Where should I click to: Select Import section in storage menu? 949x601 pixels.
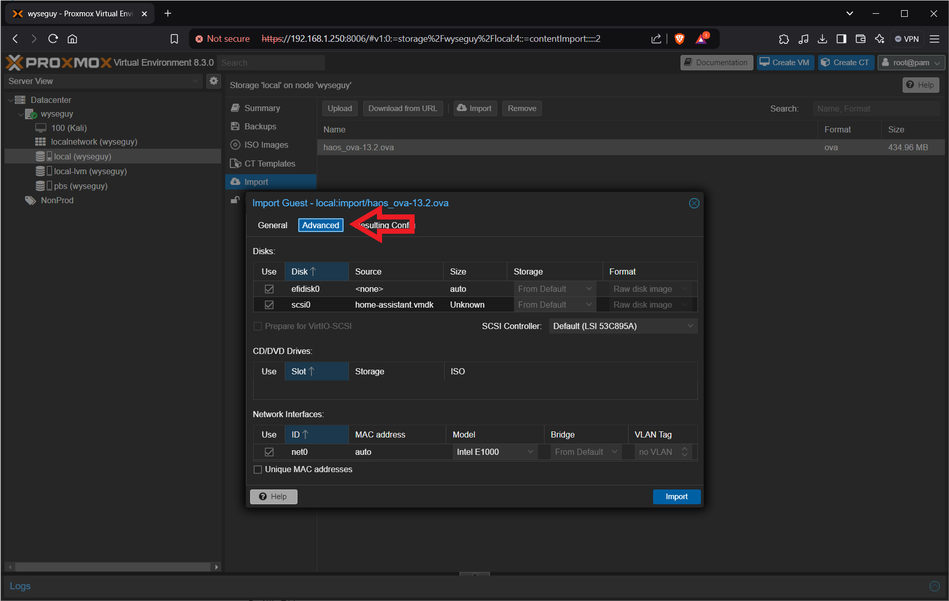pyautogui.click(x=270, y=182)
